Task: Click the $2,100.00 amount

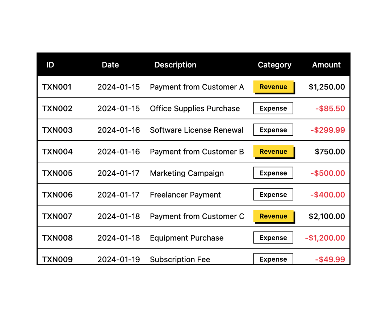Action: 327,216
